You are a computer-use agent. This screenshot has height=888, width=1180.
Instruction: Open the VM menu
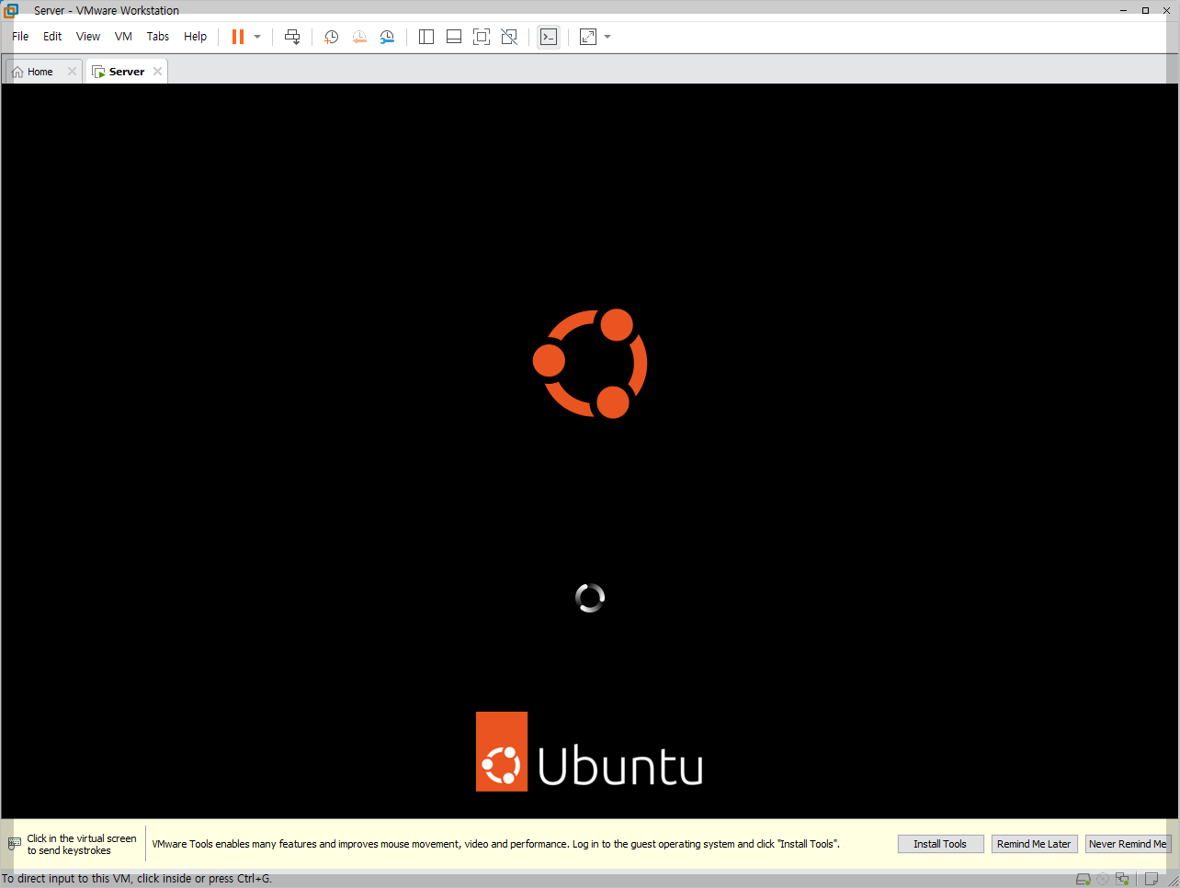pos(123,37)
